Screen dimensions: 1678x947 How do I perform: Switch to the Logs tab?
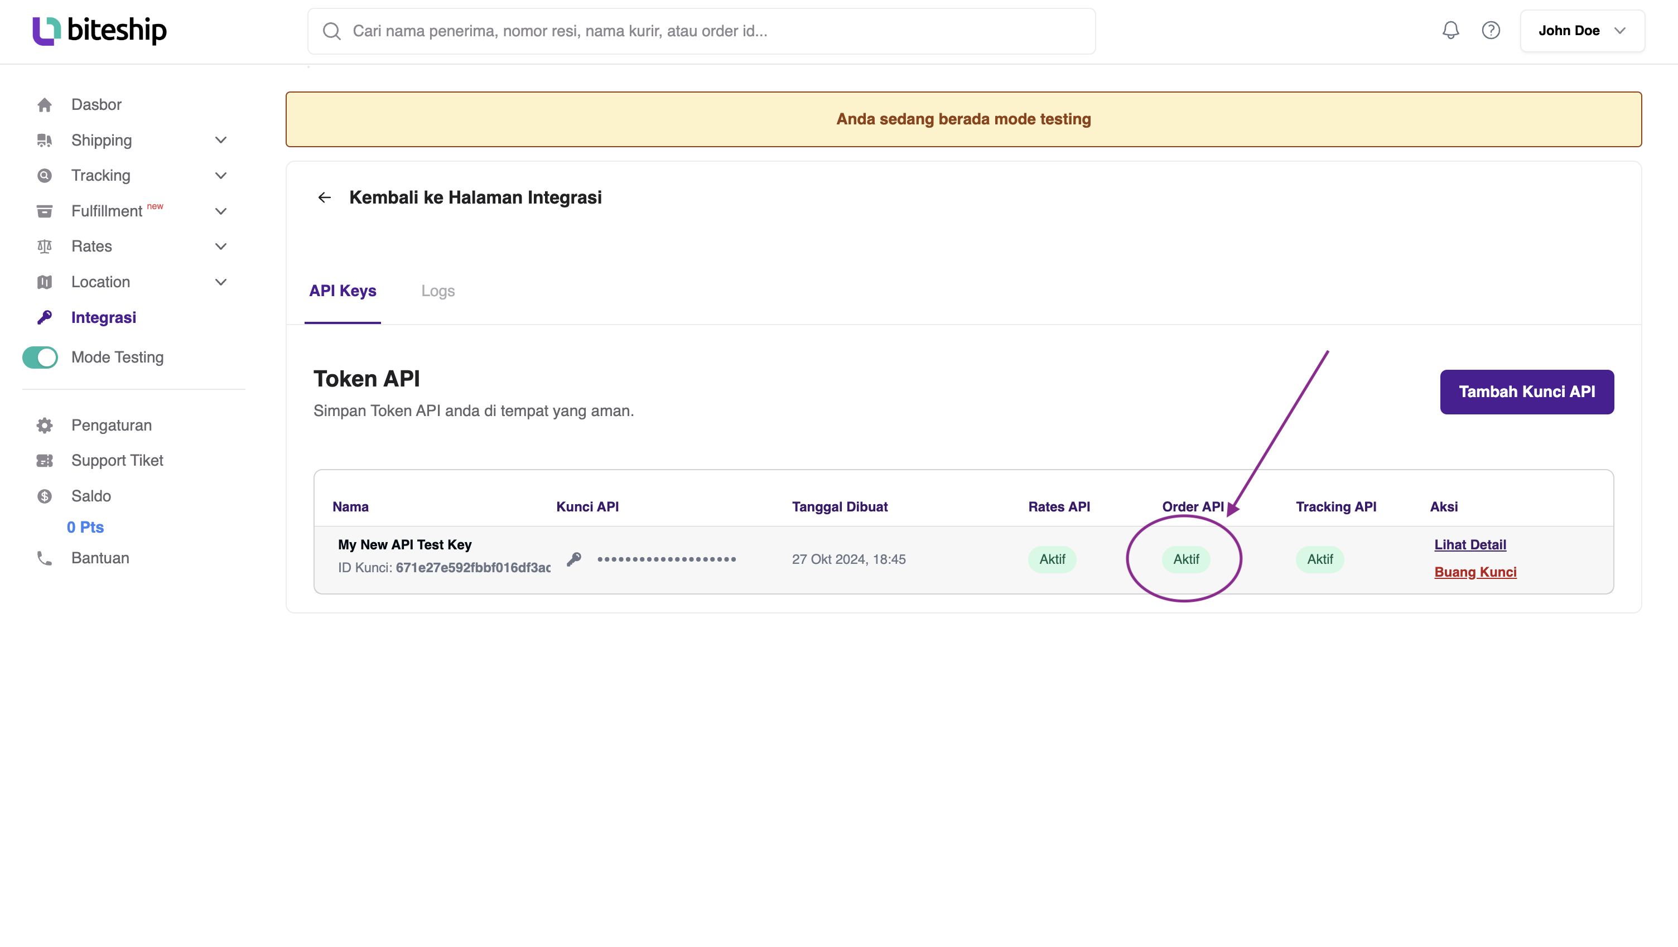pos(438,291)
